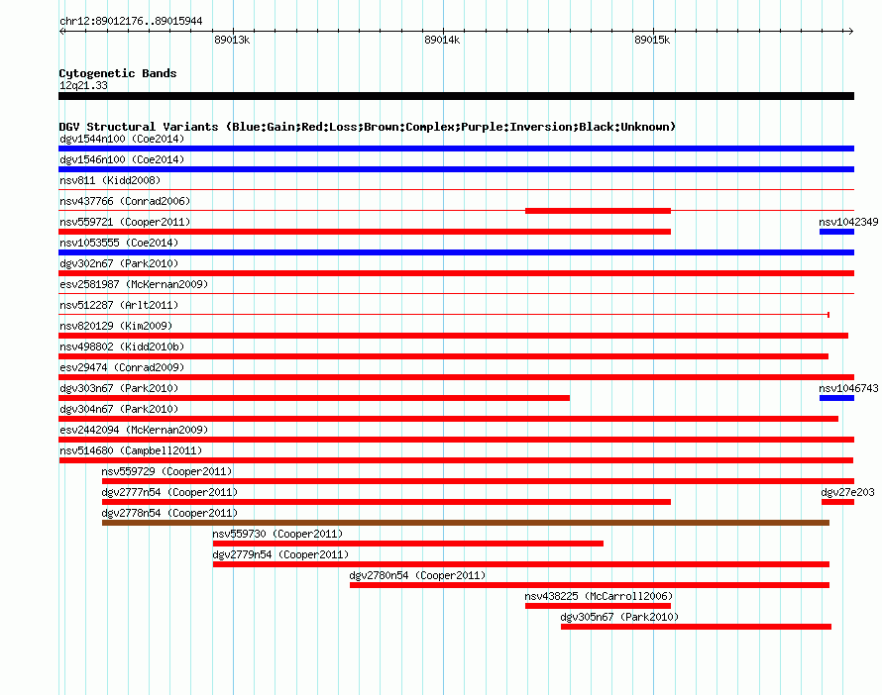Click the red bar under dgv303n67
Viewport: 882px width, 695px height.
tap(314, 398)
